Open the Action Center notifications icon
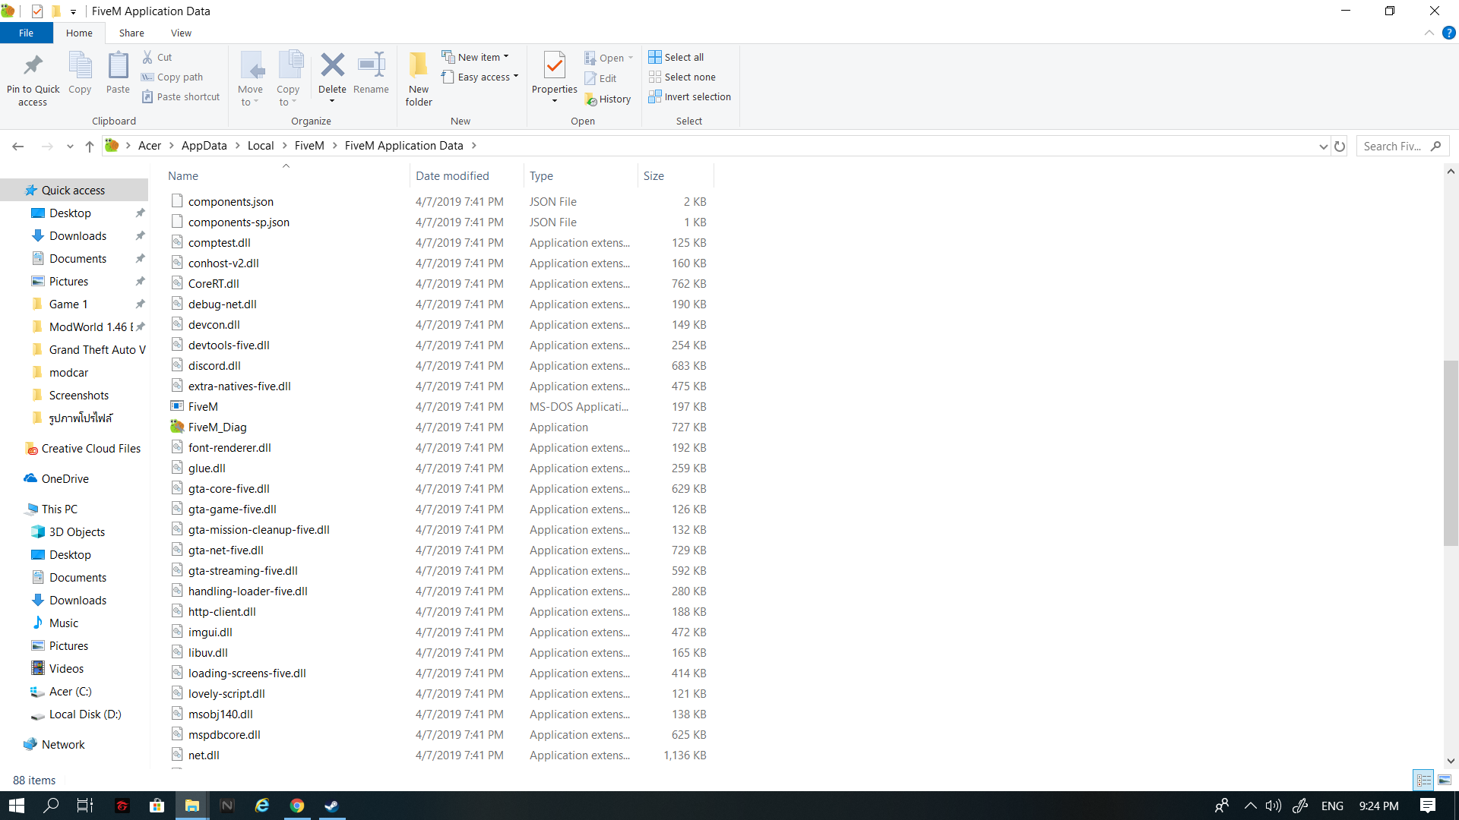 (1428, 806)
